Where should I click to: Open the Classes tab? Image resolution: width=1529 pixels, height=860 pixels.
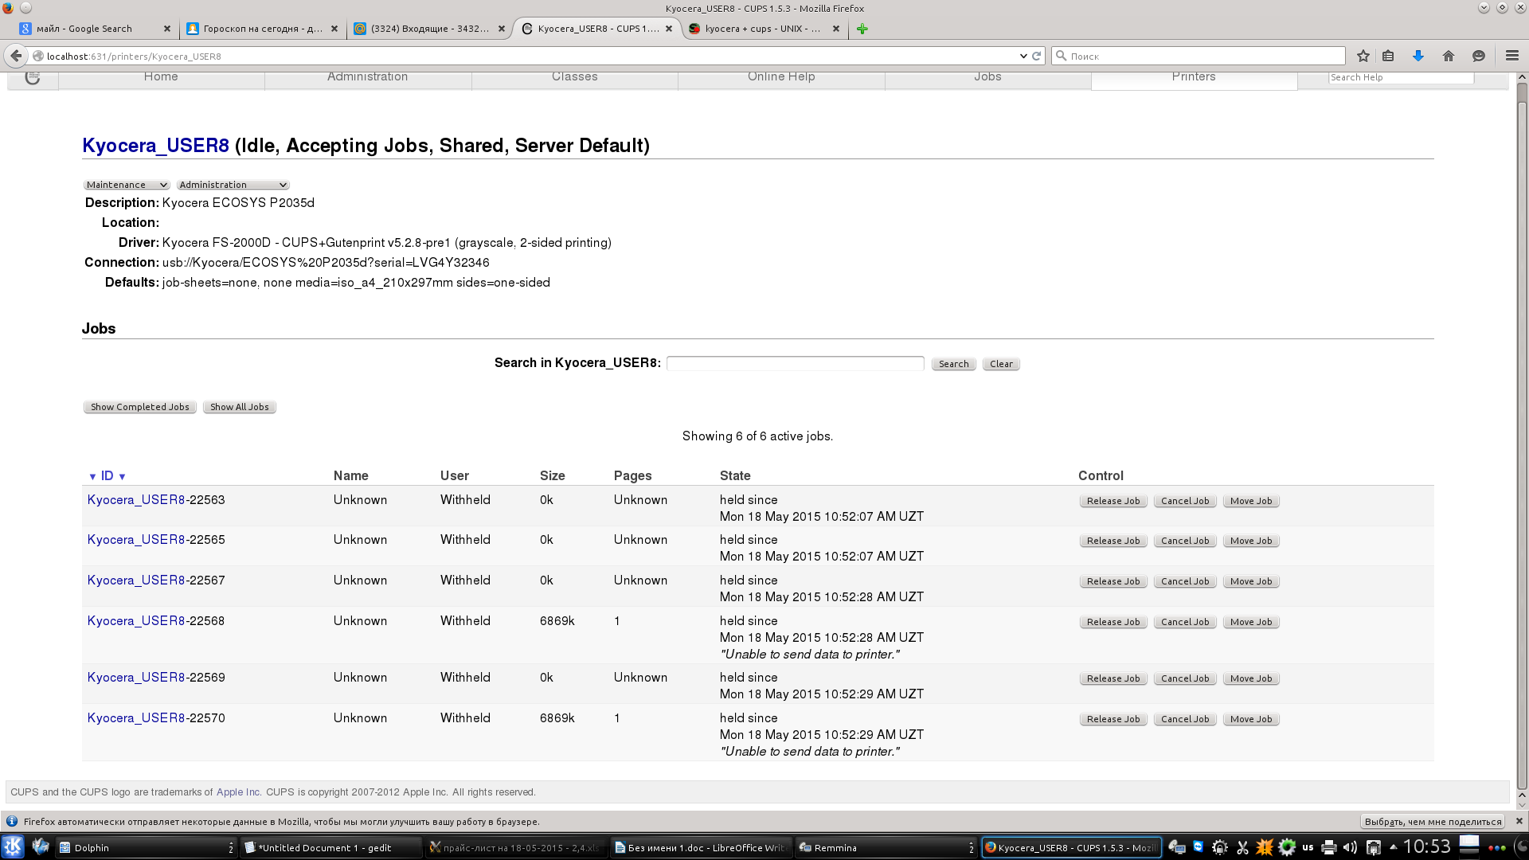point(574,79)
